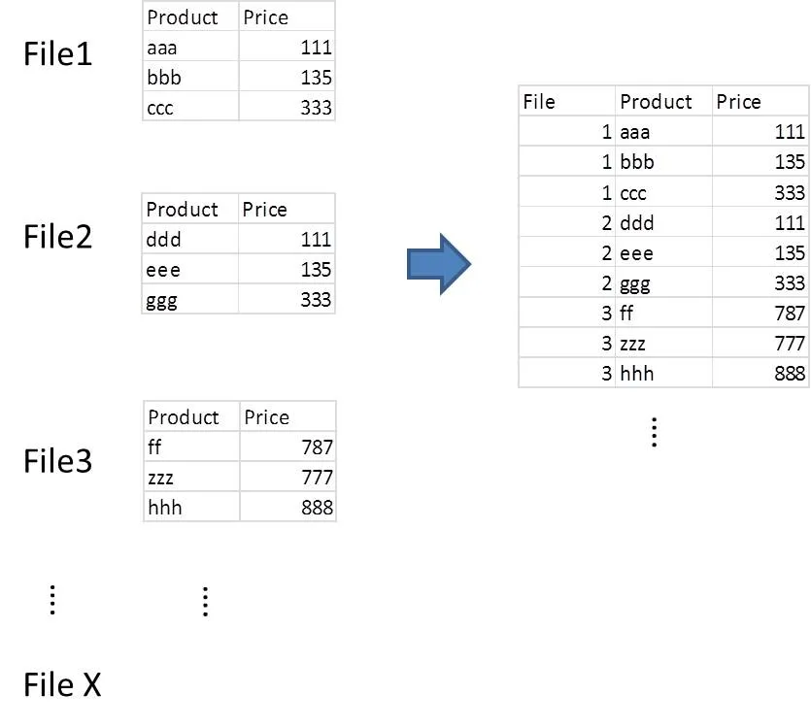Select the Price header in the merged table
The image size is (811, 728).
[760, 101]
